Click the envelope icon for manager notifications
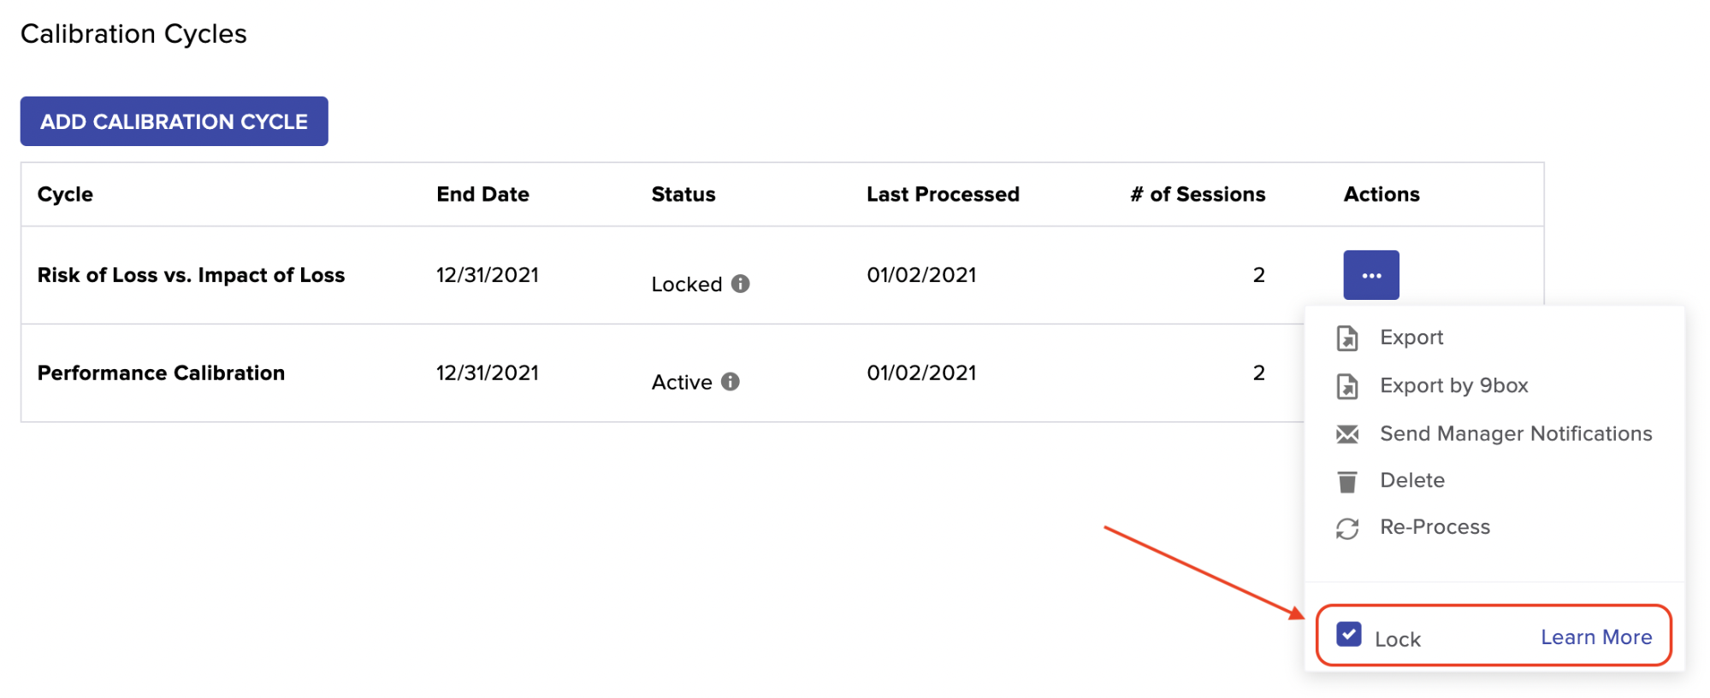The width and height of the screenshot is (1710, 698). 1347,434
